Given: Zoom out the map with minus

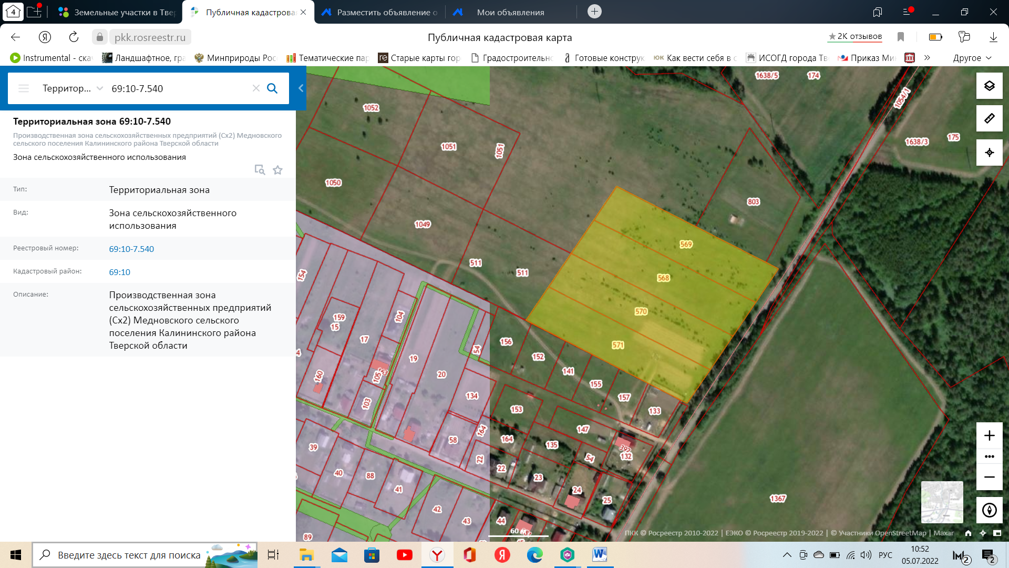Looking at the screenshot, I should pos(989,477).
